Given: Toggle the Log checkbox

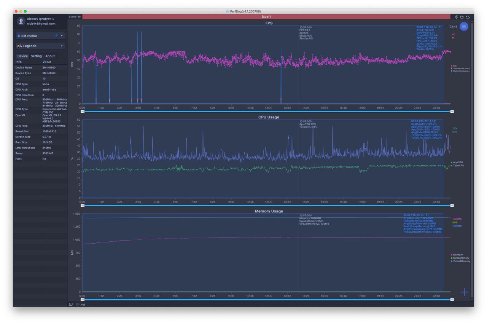Looking at the screenshot, I should [77, 304].
